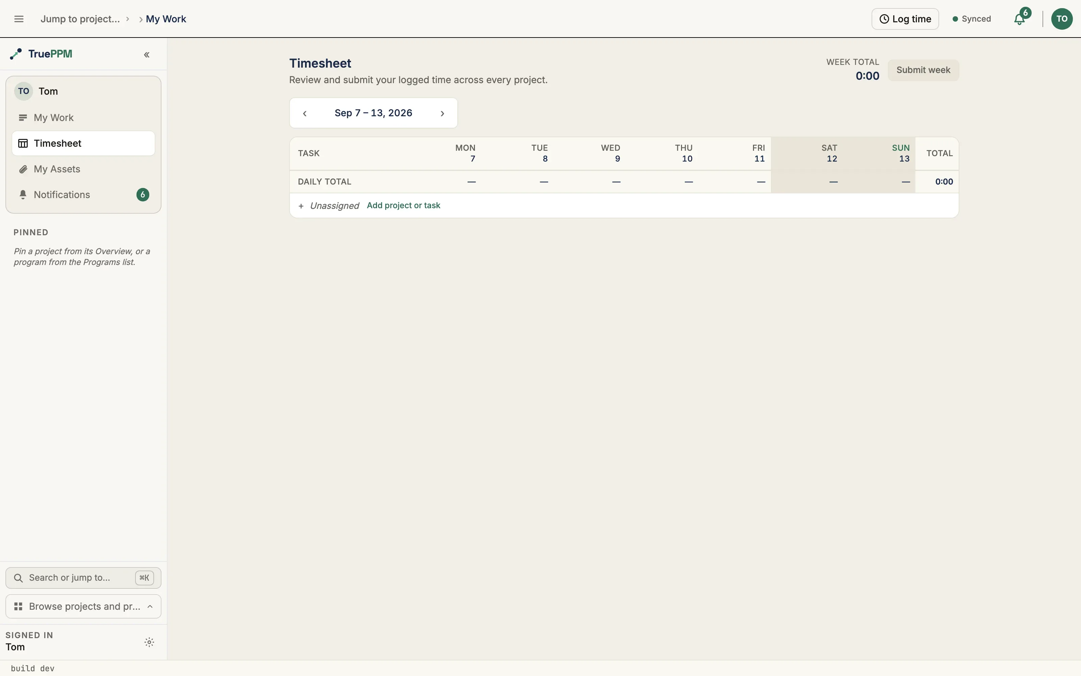1081x676 pixels.
Task: Go to previous week arrow
Action: tap(305, 113)
